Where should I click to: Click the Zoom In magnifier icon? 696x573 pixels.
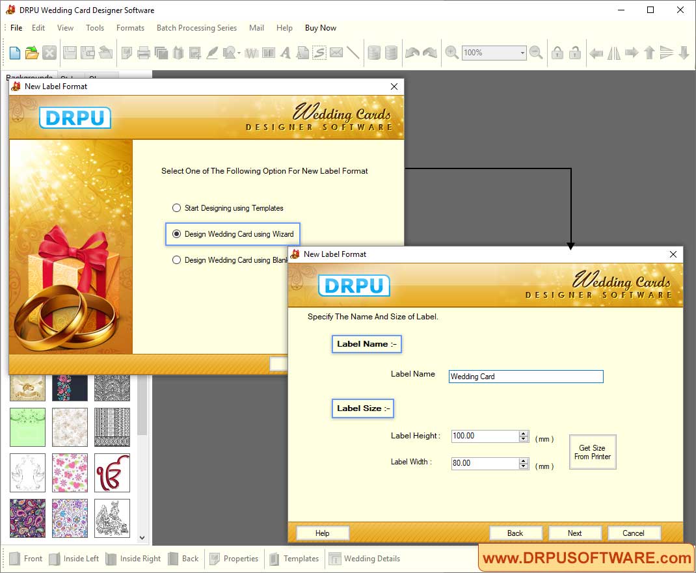451,53
